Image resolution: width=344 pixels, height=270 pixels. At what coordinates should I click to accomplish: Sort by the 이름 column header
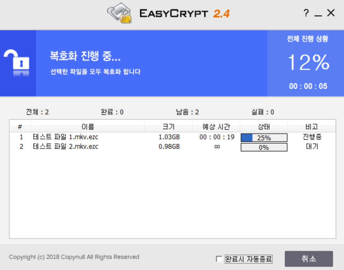tap(88, 127)
